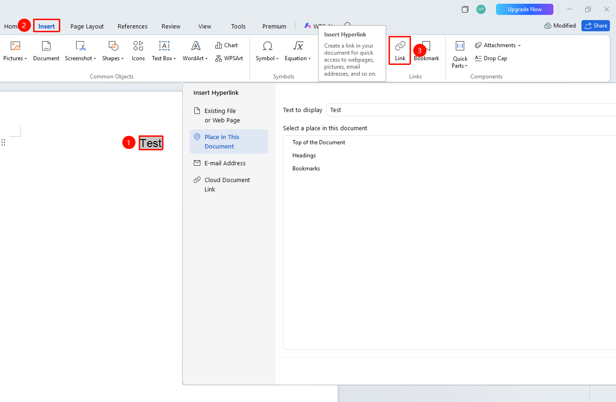Viewport: 616px width, 402px height.
Task: Insert a Document object icon
Action: tap(46, 46)
